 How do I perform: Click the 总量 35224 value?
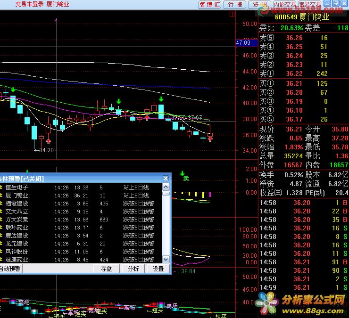pyautogui.click(x=293, y=156)
